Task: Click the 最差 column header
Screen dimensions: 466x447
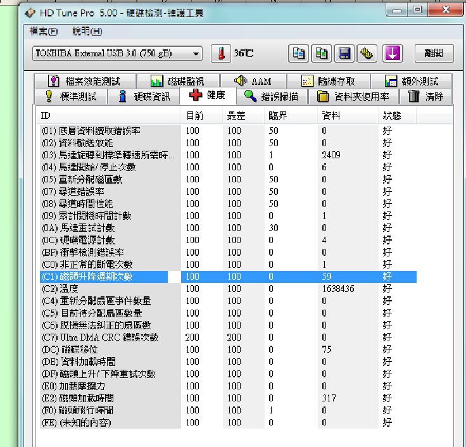Action: click(243, 116)
